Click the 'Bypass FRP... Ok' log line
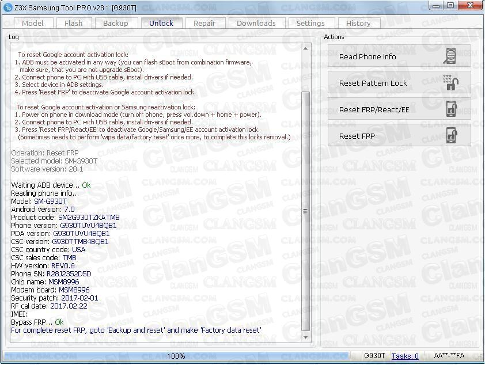Image resolution: width=485 pixels, height=365 pixels. point(37,322)
